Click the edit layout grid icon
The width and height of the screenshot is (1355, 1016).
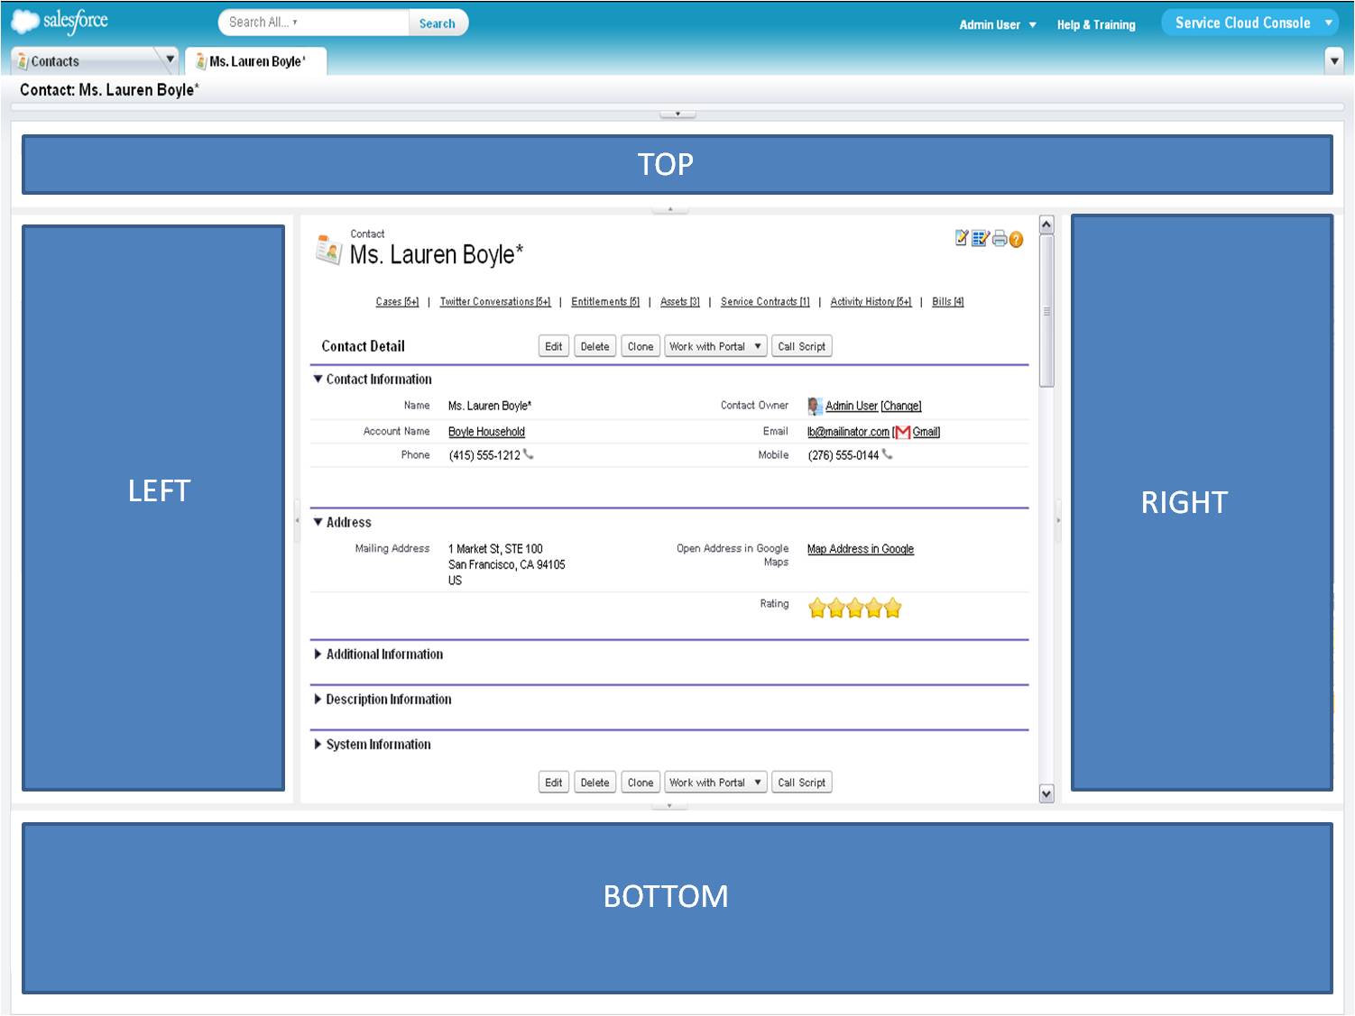[980, 238]
